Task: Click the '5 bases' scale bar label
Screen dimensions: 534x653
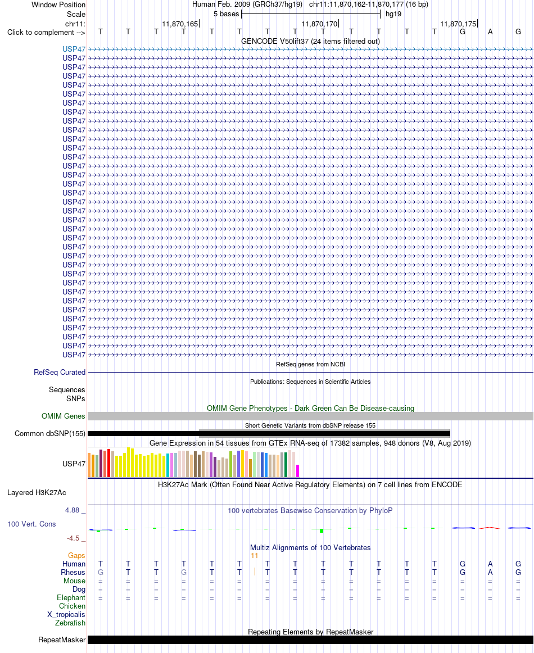Action: (x=226, y=13)
